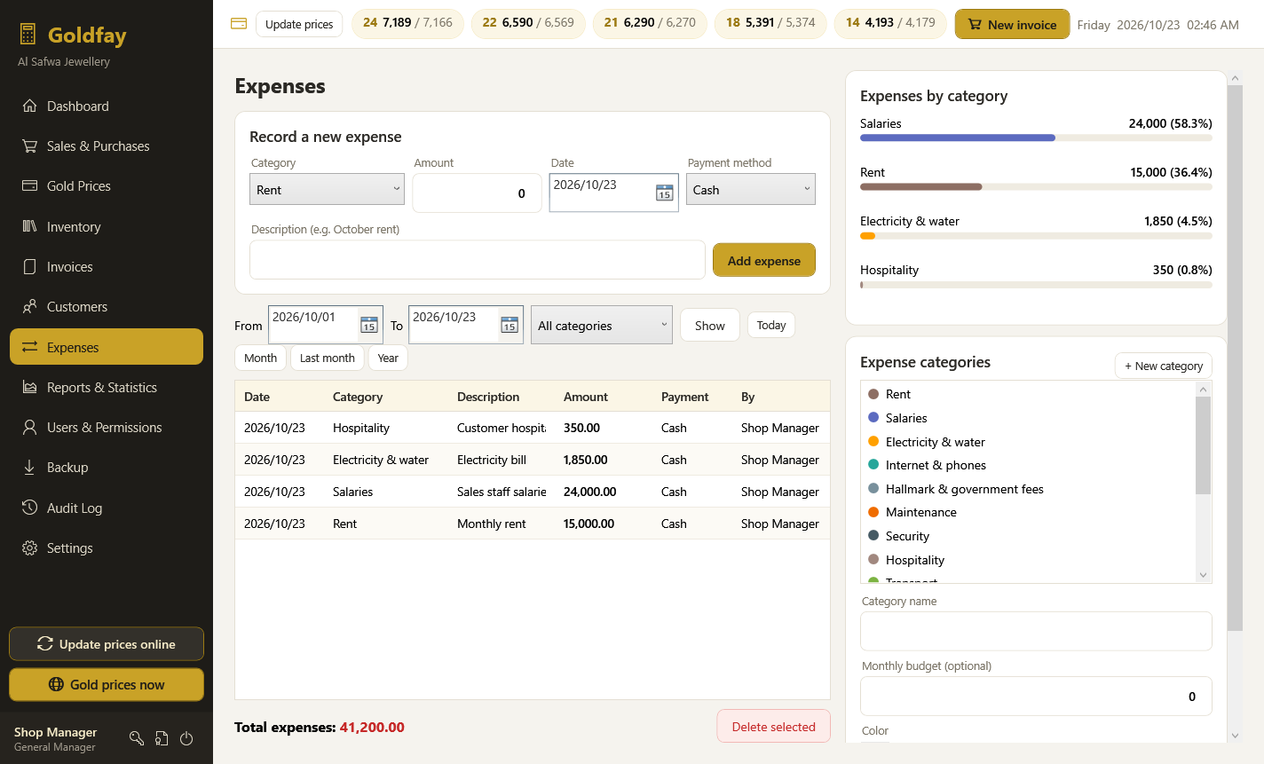Click the Backup download icon
The image size is (1264, 764).
coord(30,468)
